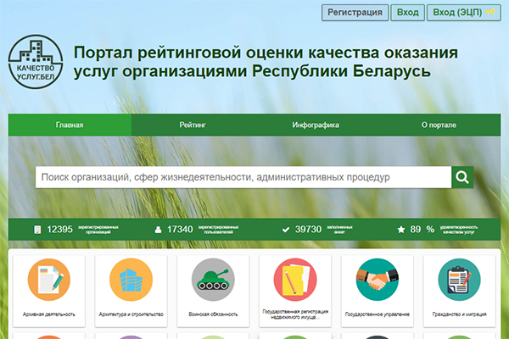509x339 pixels.
Task: Select the tank icon for Воинская обязанность
Action: click(x=213, y=280)
